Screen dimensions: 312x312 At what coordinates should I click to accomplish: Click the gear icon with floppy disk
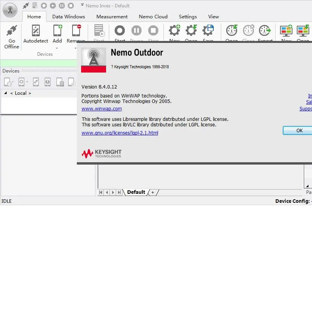pyautogui.click(x=208, y=30)
